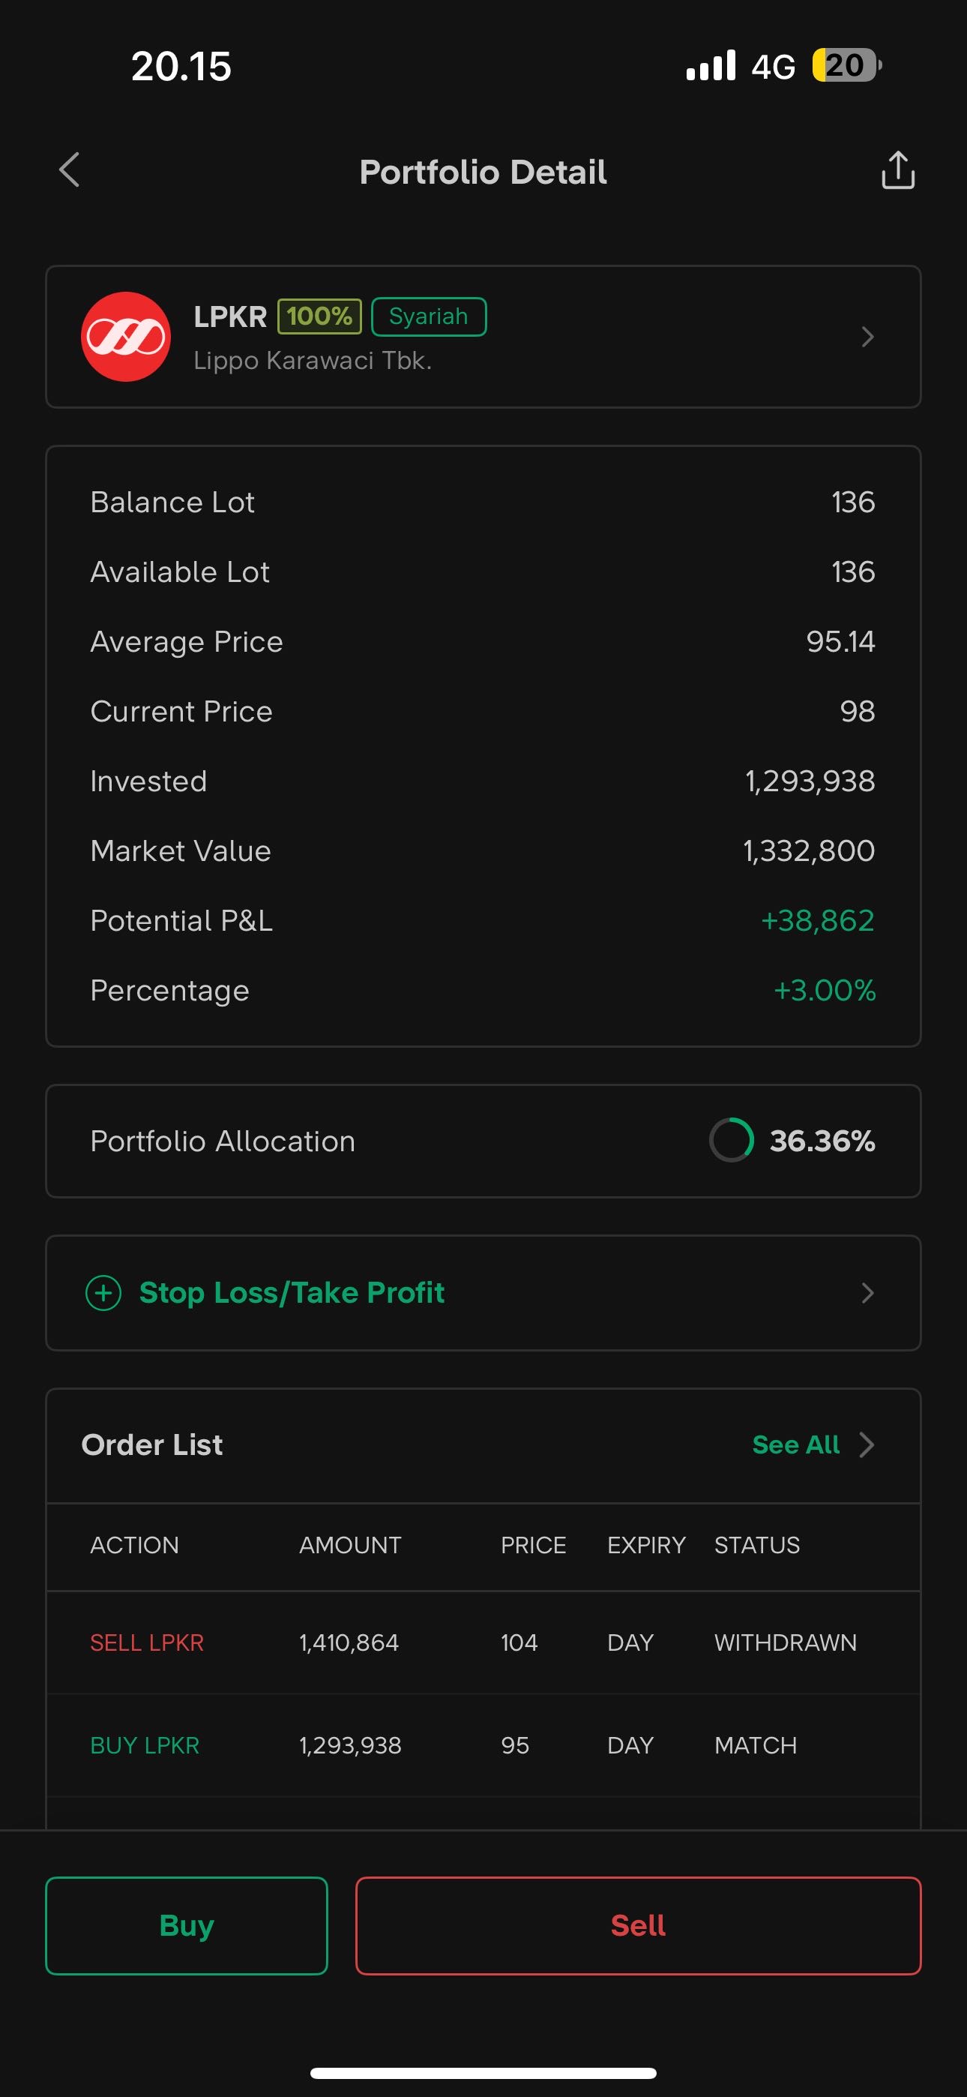Tap the battery indicator in status bar

point(846,66)
